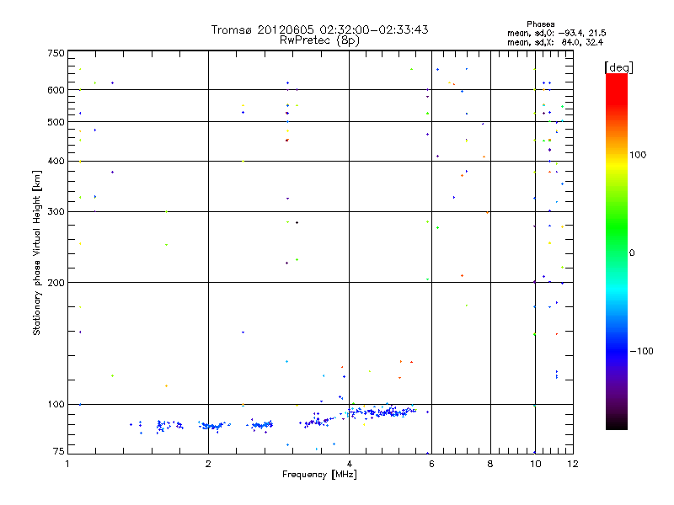The width and height of the screenshot is (674, 505).
Task: Click the frequency axis tick label '4'
Action: point(350,464)
